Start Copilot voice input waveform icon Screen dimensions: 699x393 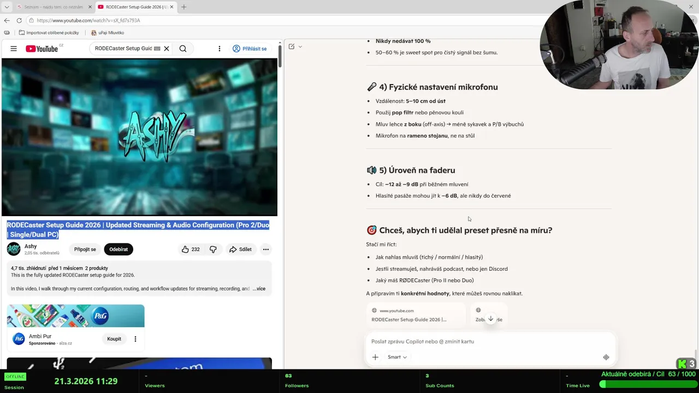pyautogui.click(x=606, y=357)
